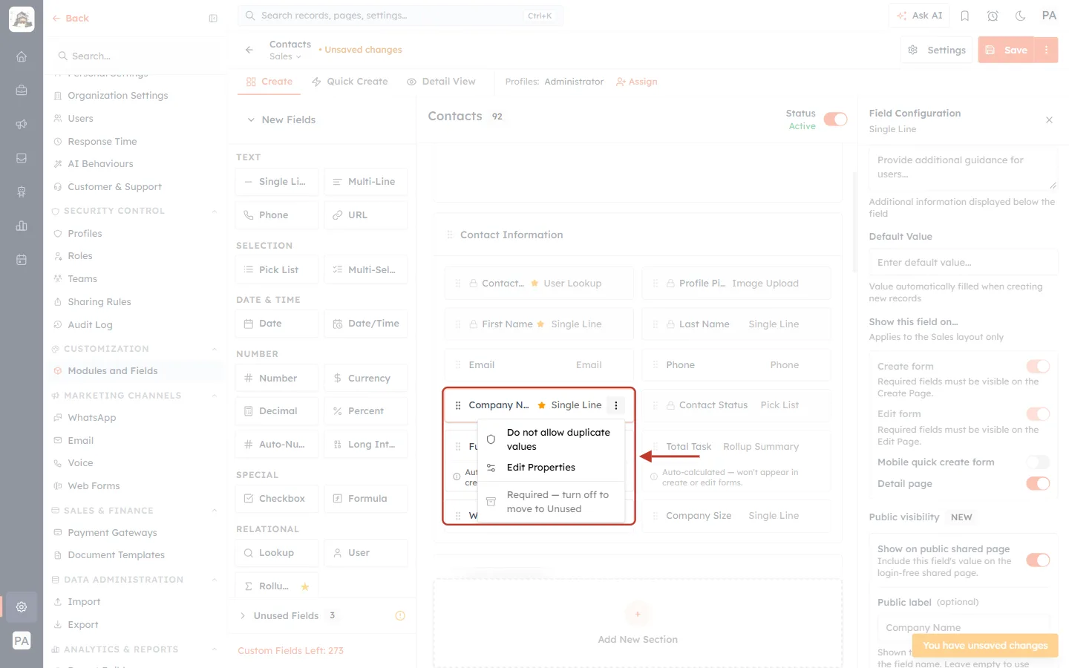The image size is (1069, 668).
Task: Toggle the Create form visibility switch
Action: point(1038,366)
